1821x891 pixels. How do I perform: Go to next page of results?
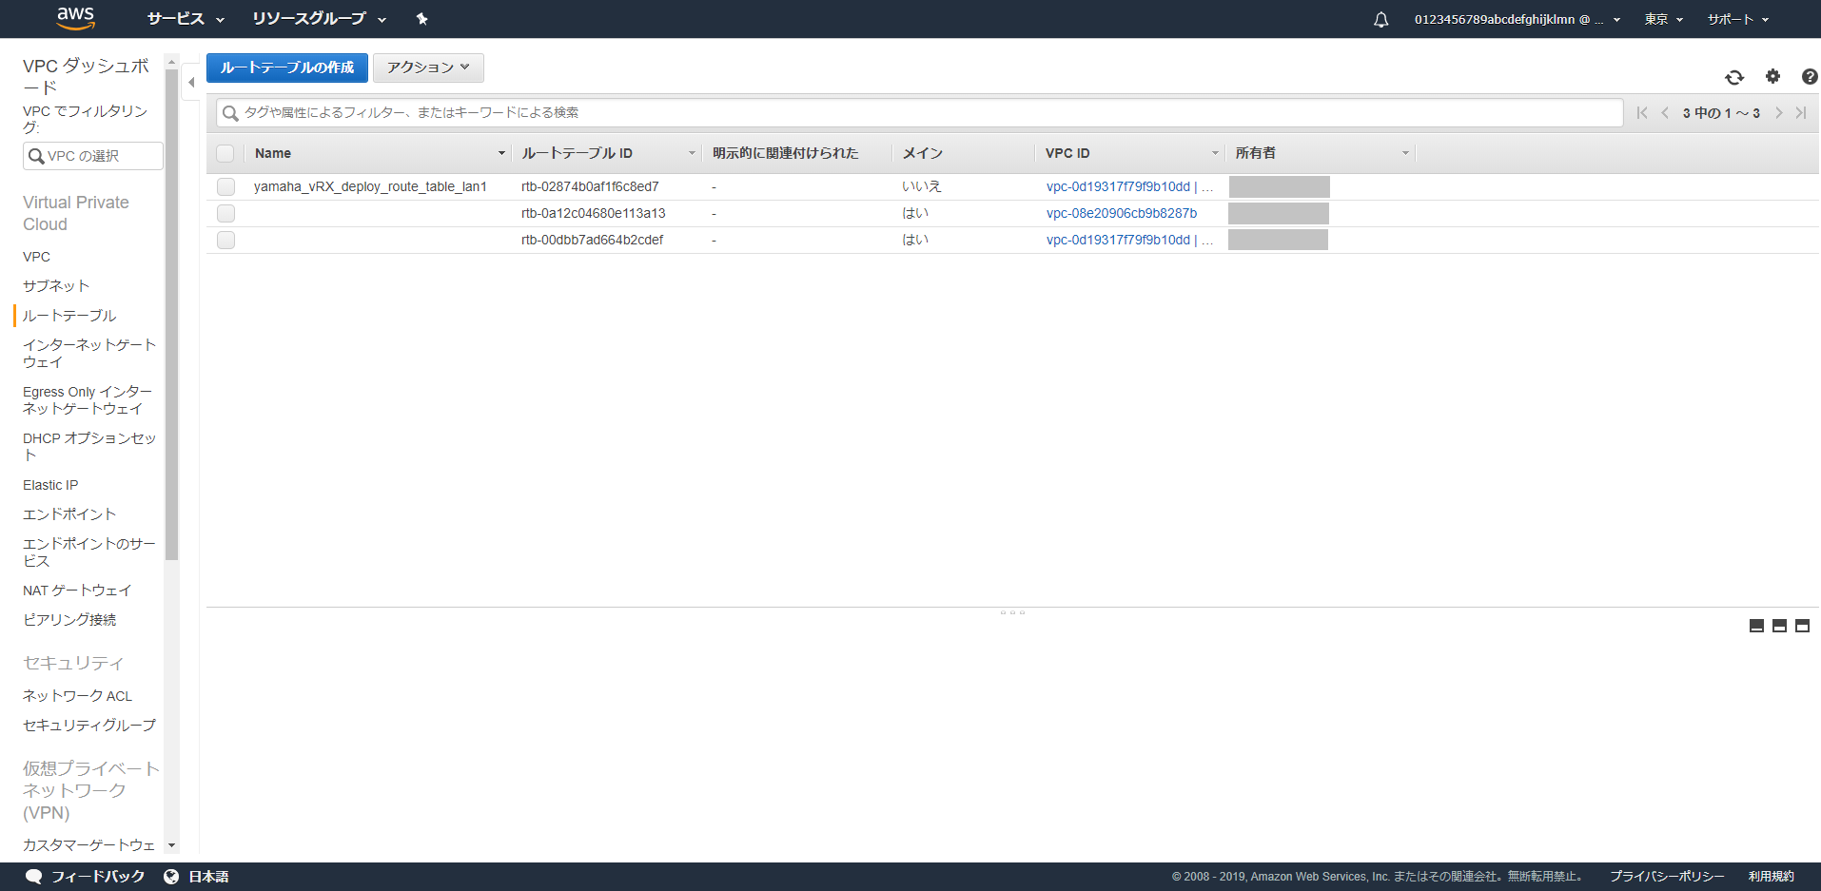[1778, 113]
